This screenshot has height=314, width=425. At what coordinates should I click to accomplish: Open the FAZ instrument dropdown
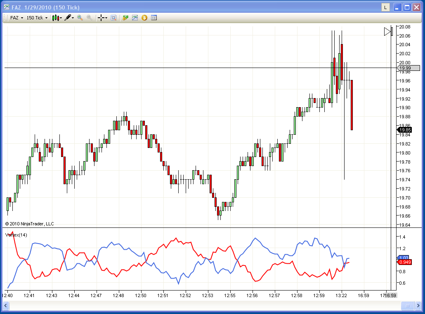(17, 18)
